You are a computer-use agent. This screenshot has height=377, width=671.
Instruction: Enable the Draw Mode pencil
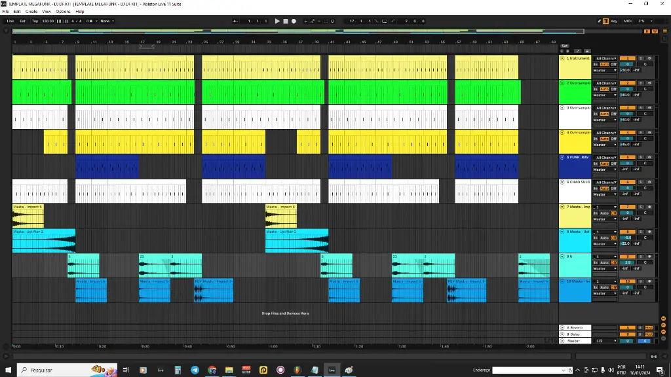pos(599,21)
